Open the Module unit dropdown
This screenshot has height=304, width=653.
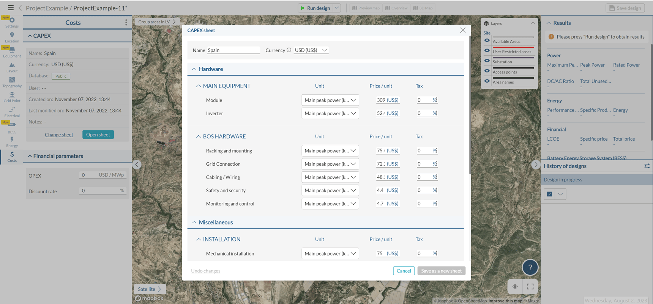click(x=330, y=100)
